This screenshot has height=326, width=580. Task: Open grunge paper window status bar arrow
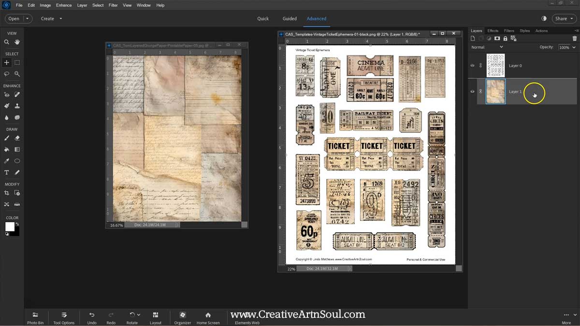click(177, 225)
